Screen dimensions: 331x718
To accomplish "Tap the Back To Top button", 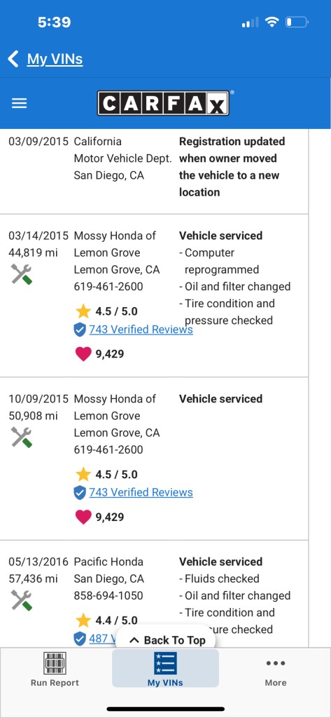I will pyautogui.click(x=165, y=640).
